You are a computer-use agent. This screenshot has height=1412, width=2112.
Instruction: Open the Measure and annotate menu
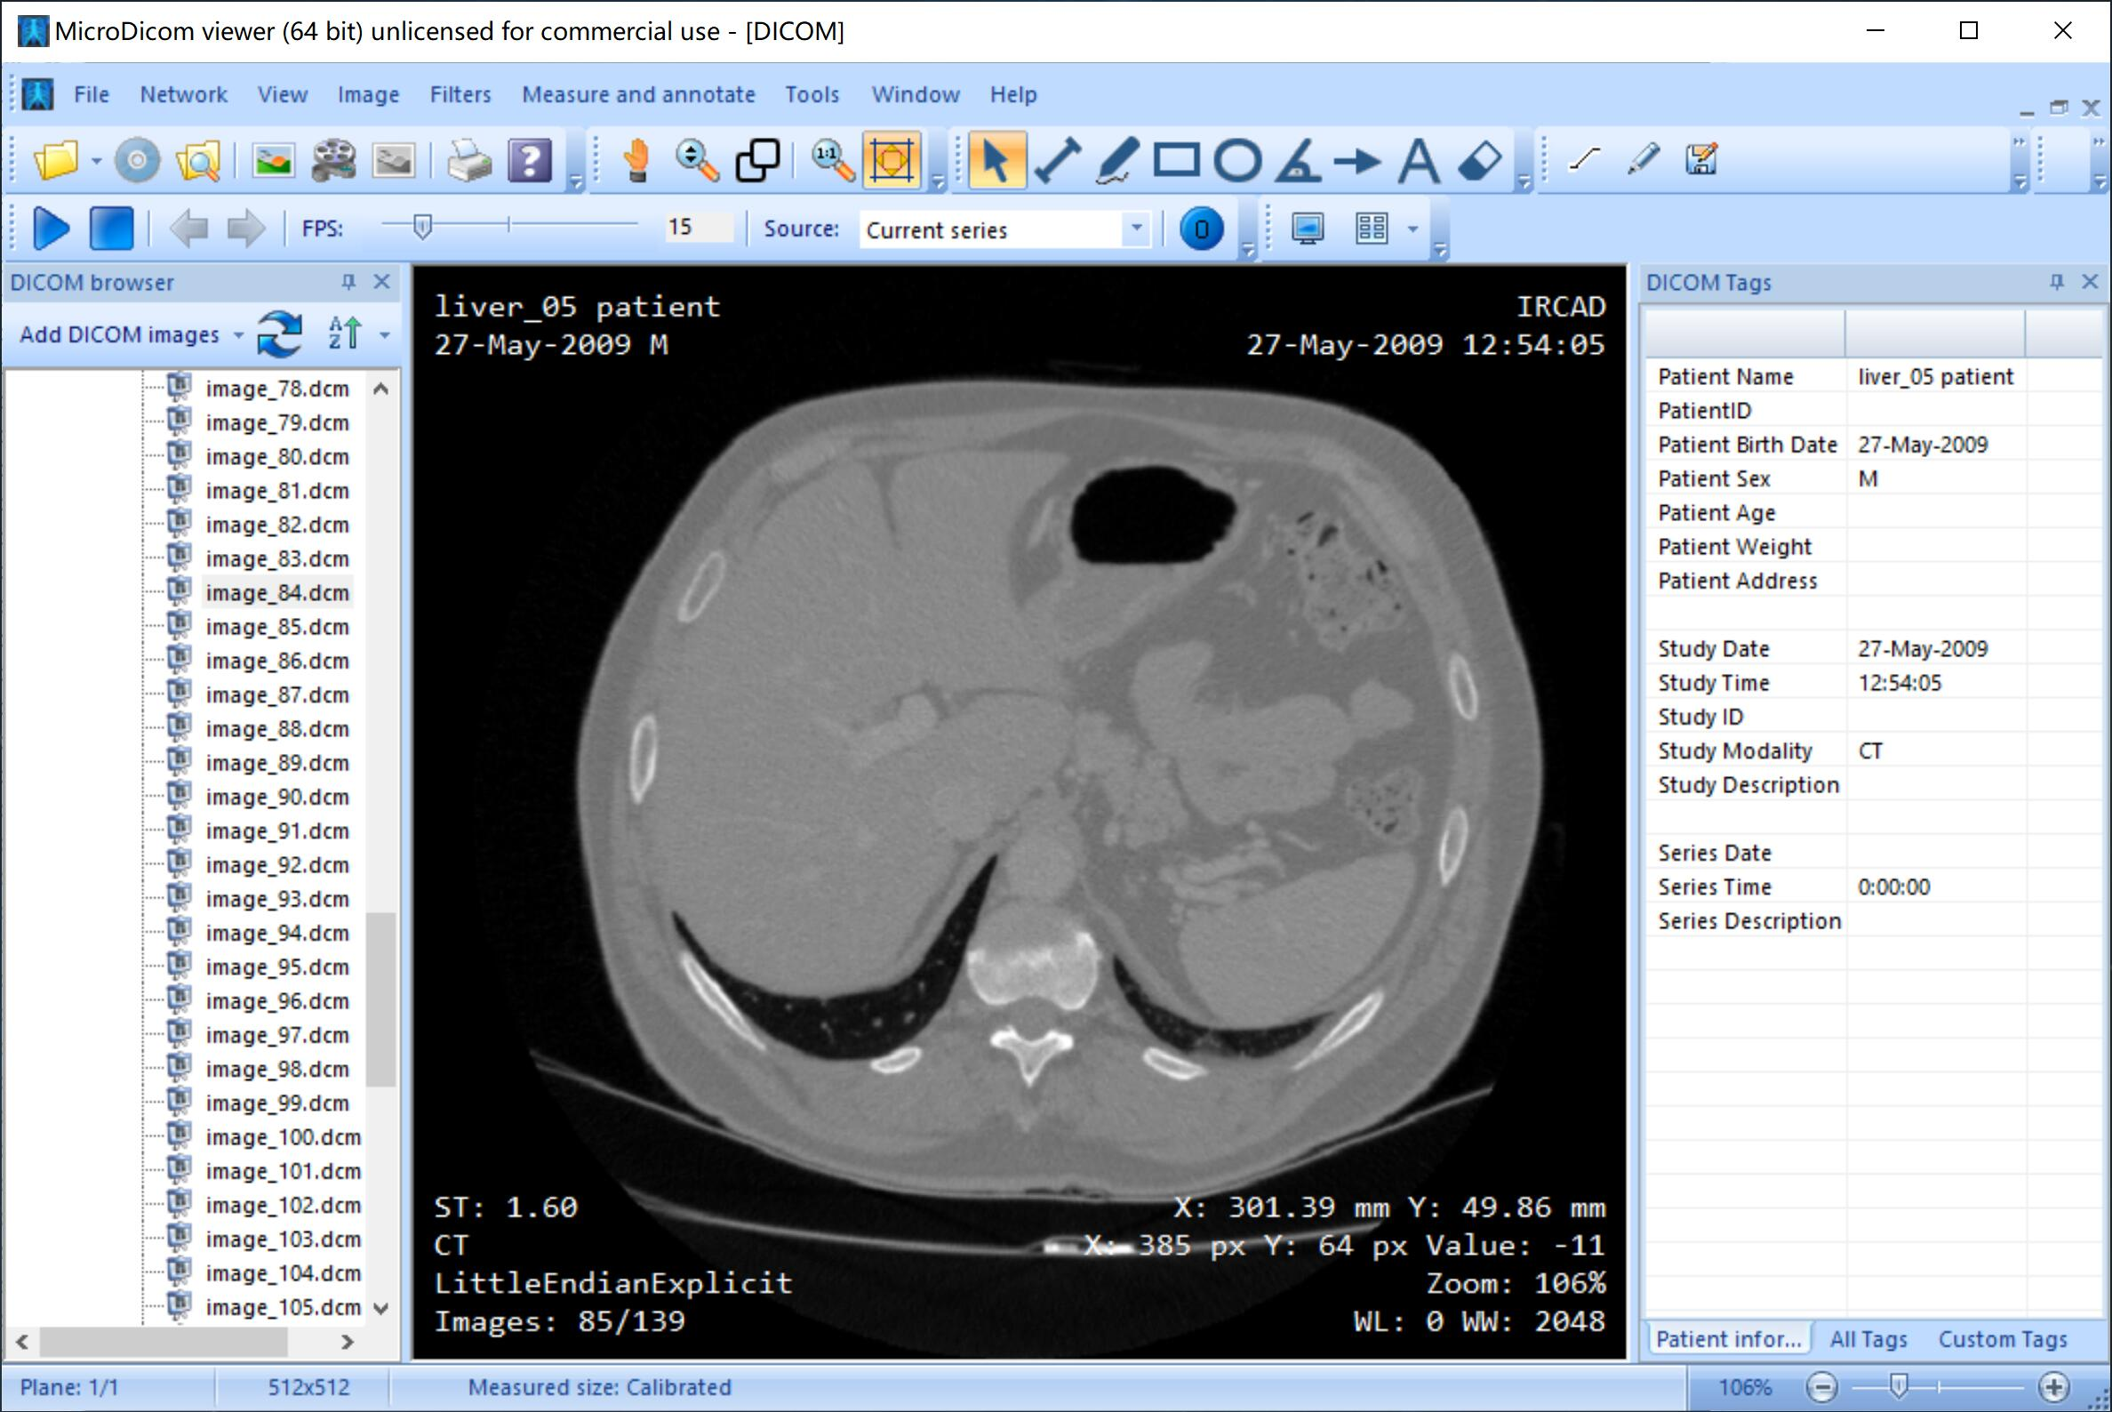[x=637, y=94]
